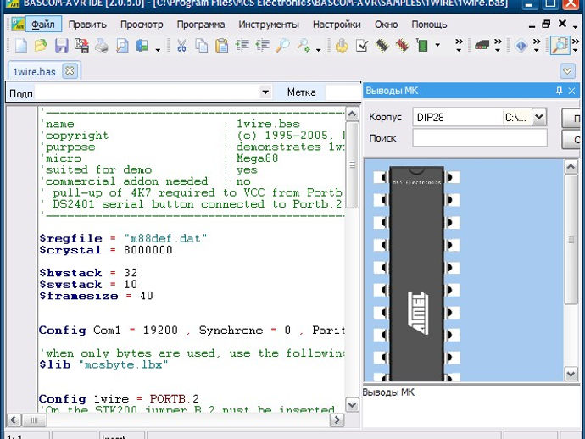Click the $regfile directive line
Image resolution: width=585 pixels, height=439 pixels.
[x=123, y=238]
